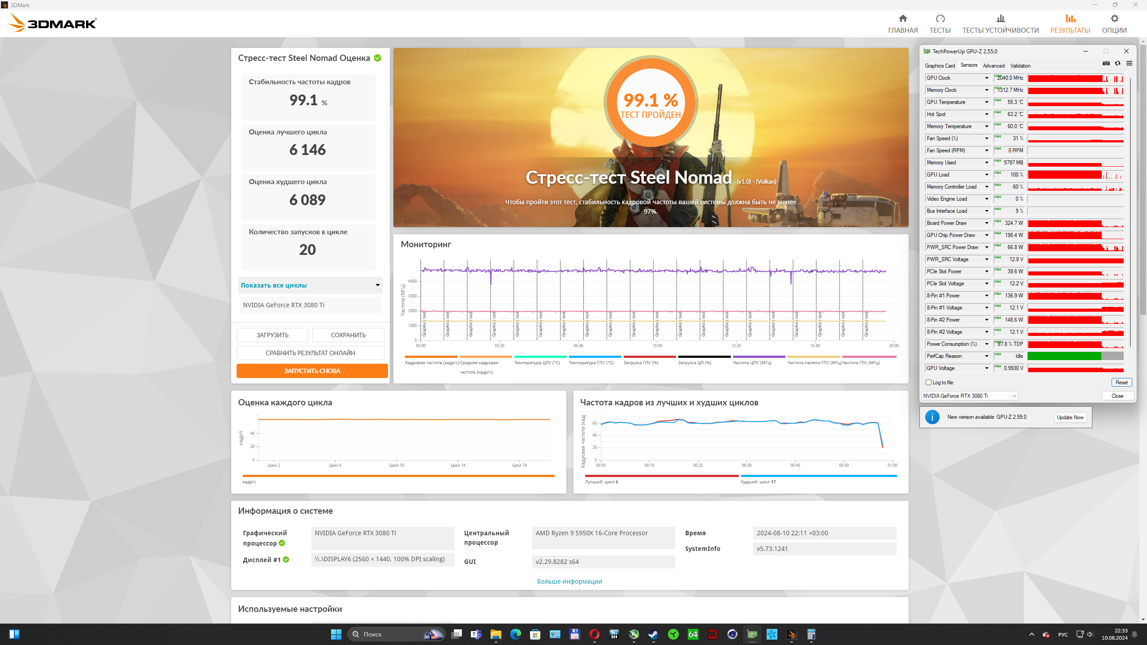The width and height of the screenshot is (1147, 645).
Task: Open the Hot Spot sensor dropdown arrow
Action: (x=987, y=114)
